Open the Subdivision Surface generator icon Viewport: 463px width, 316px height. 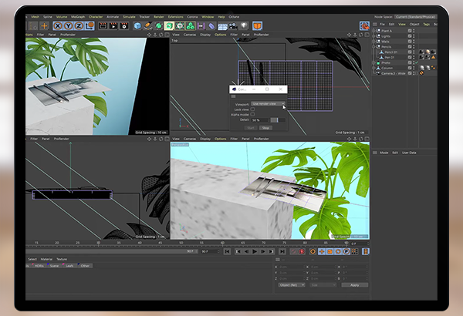click(x=158, y=26)
